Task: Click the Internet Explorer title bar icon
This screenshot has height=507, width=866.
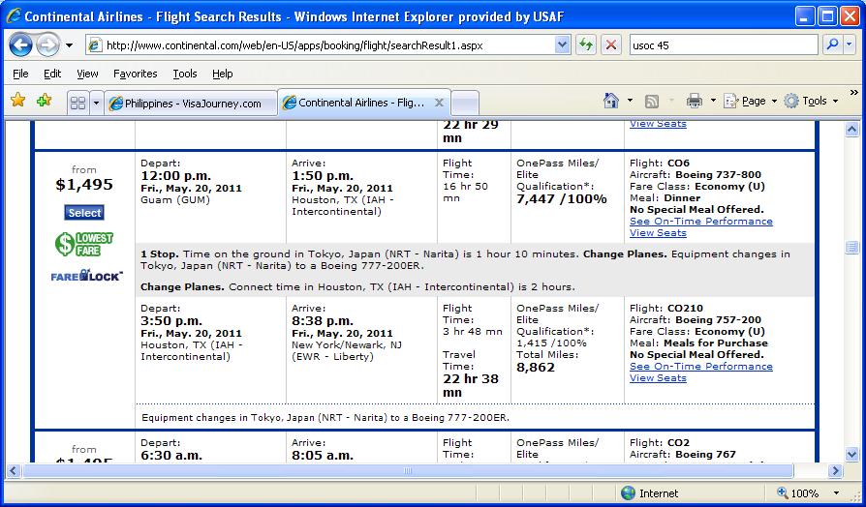Action: [x=14, y=15]
